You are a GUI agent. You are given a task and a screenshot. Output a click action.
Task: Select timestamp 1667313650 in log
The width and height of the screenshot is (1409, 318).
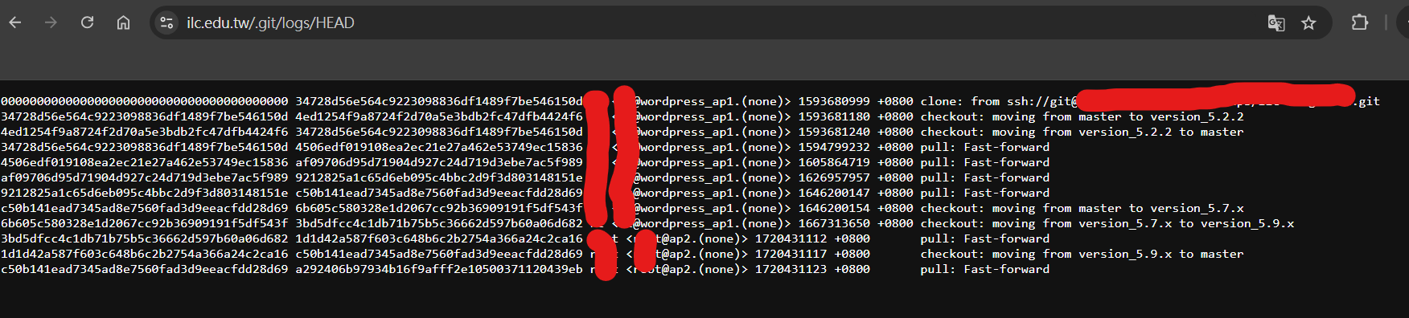click(x=834, y=223)
